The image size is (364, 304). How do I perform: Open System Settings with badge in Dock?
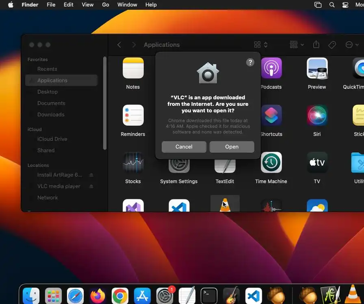[x=165, y=295]
